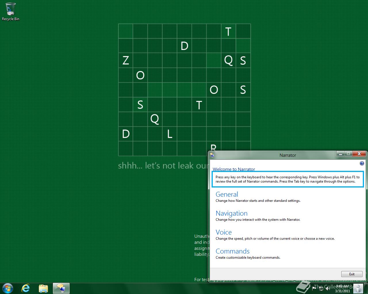The height and width of the screenshot is (294, 368).
Task: Open the Recycle Bin desktop icon
Action: pos(11,11)
